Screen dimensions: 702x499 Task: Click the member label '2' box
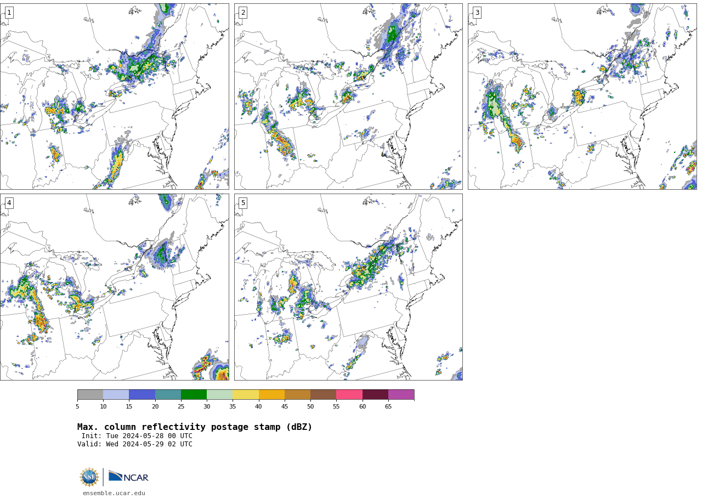243,13
